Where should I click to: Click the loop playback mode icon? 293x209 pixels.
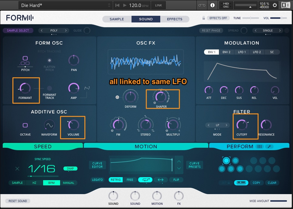pos(145,180)
